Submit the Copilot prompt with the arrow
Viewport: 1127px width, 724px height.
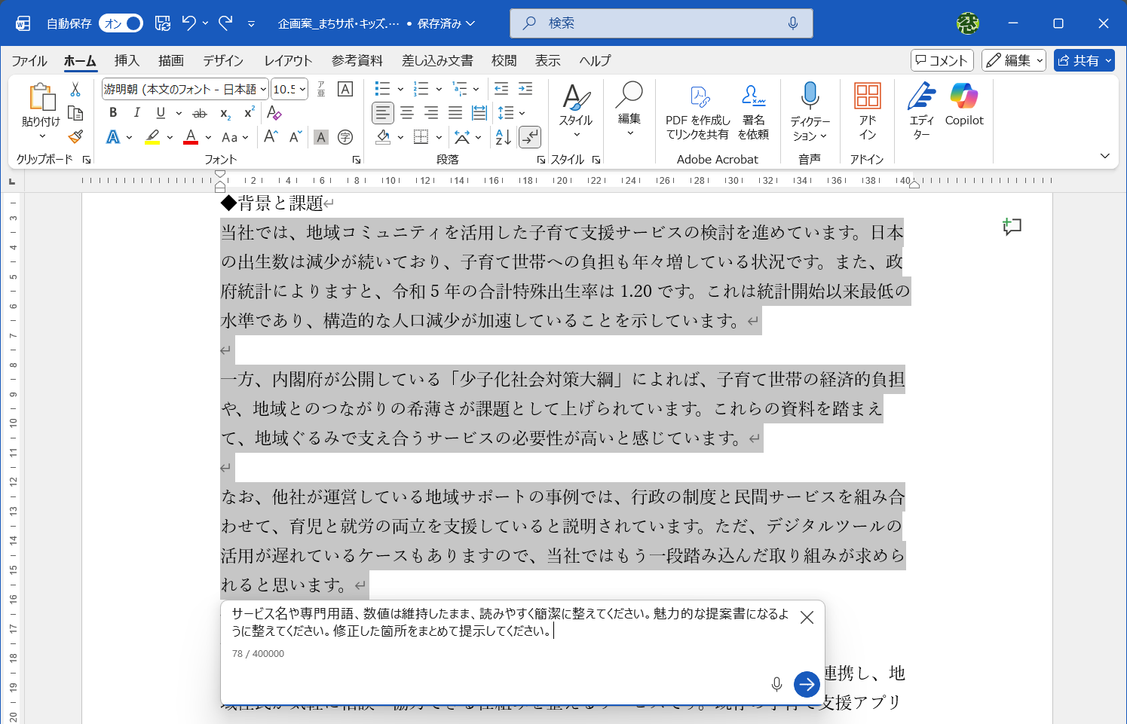click(807, 684)
